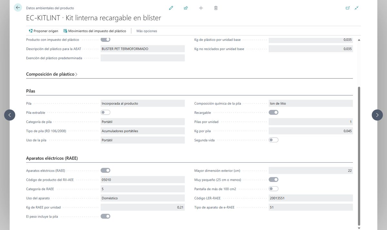Click the Kg no reciclados por unidad base value
Image resolution: width=387 pixels, height=230 pixels.
pyautogui.click(x=311, y=49)
